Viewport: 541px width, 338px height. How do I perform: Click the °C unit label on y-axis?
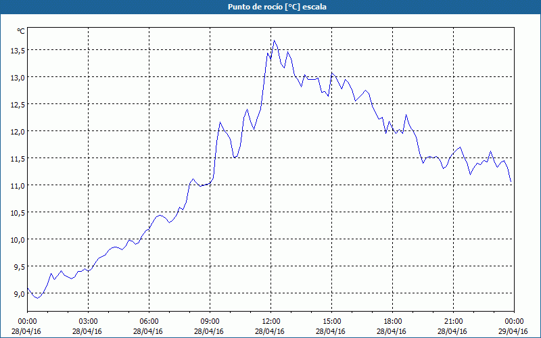click(x=21, y=31)
